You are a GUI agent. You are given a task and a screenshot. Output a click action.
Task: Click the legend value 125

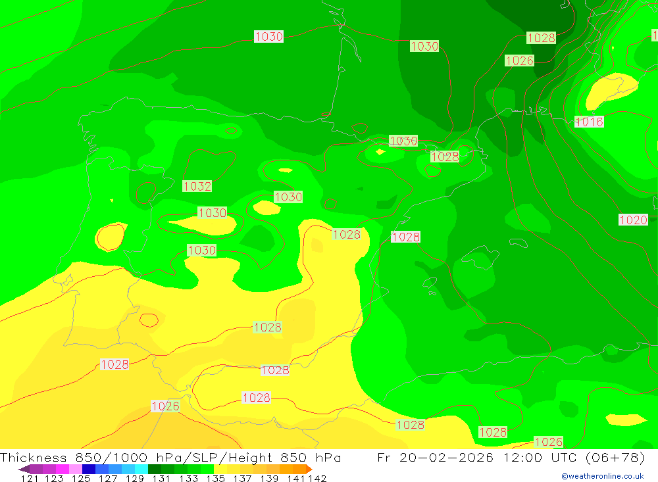click(x=80, y=478)
